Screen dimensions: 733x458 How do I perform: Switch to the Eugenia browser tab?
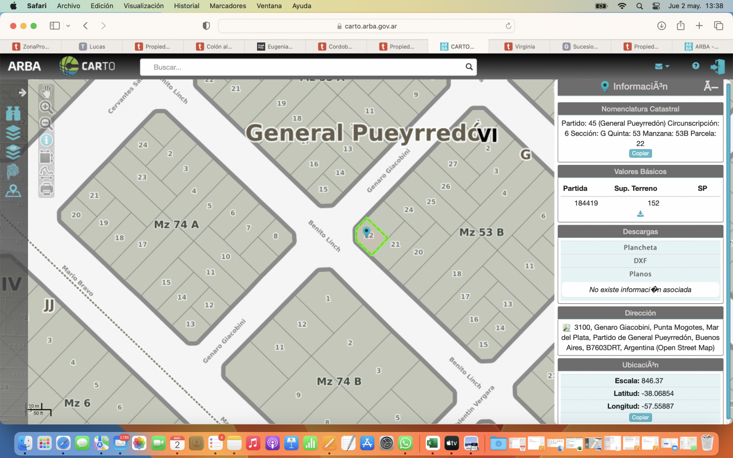[275, 46]
